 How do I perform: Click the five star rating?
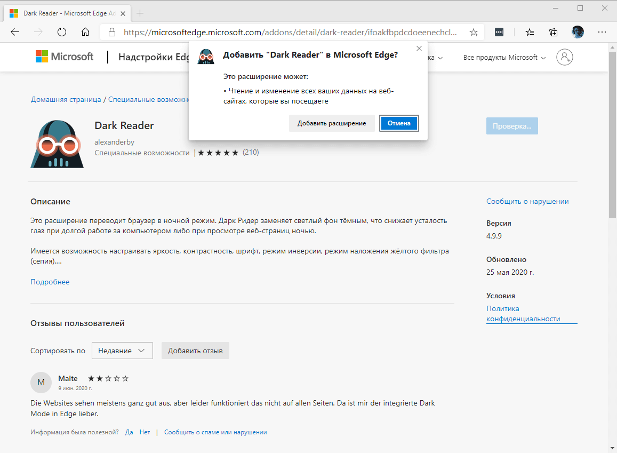pos(218,153)
